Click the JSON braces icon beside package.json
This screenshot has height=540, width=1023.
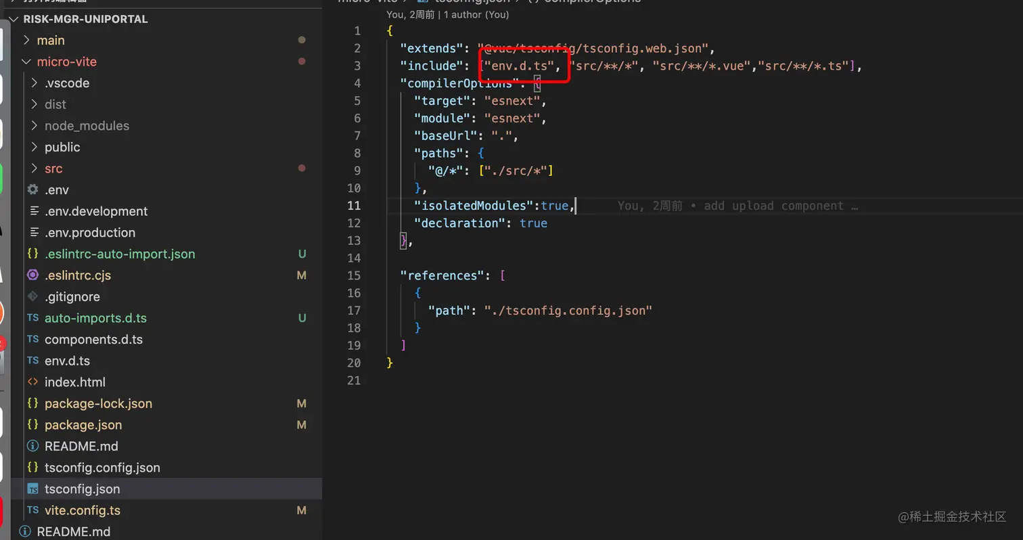coord(32,425)
